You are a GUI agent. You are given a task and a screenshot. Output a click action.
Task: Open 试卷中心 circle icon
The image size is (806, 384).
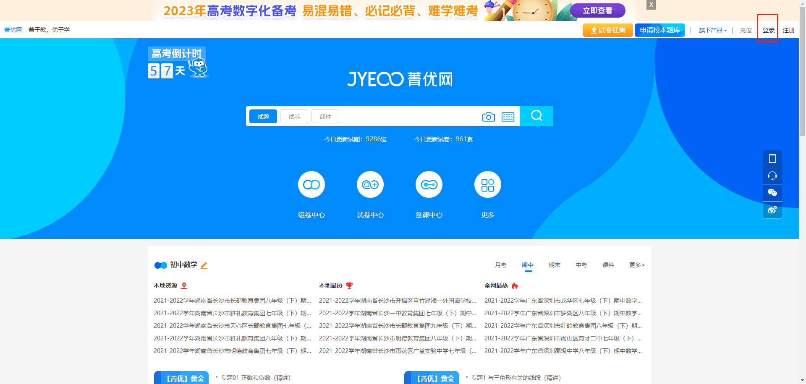[x=370, y=184]
